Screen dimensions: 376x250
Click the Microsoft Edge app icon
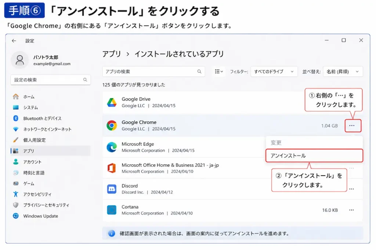pyautogui.click(x=112, y=147)
